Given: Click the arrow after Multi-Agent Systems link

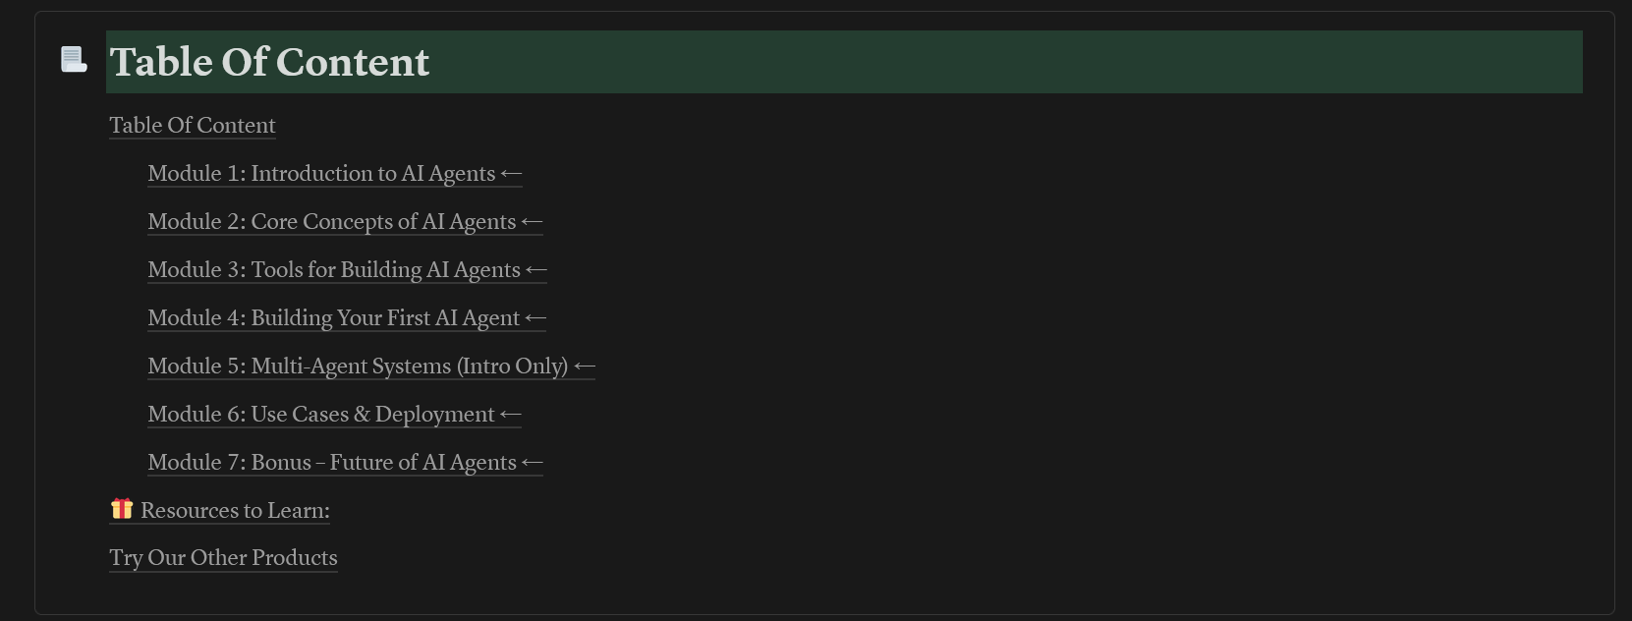Looking at the screenshot, I should tap(585, 367).
